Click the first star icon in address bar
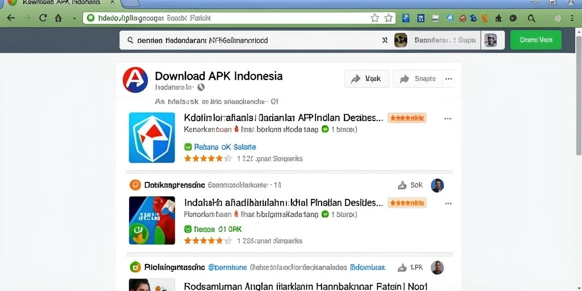This screenshot has width=582, height=291. [x=375, y=18]
